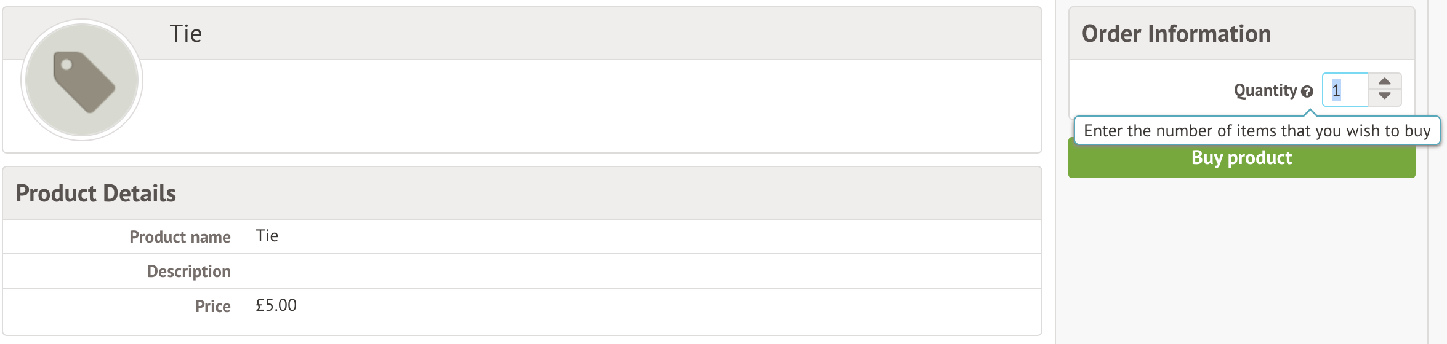Click the Product name label
This screenshot has width=1447, height=344.
click(180, 237)
